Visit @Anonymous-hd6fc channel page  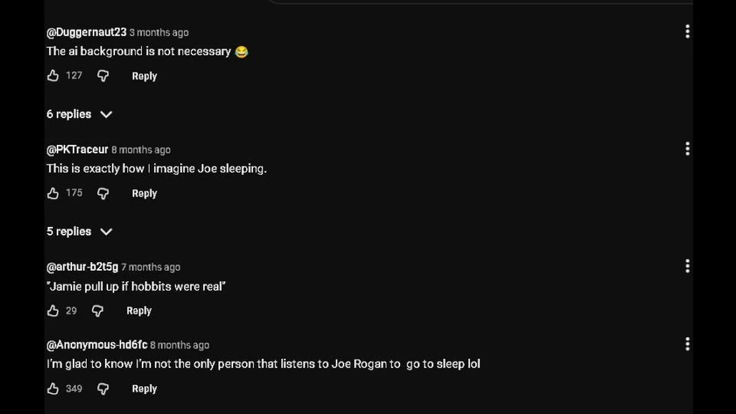[97, 345]
